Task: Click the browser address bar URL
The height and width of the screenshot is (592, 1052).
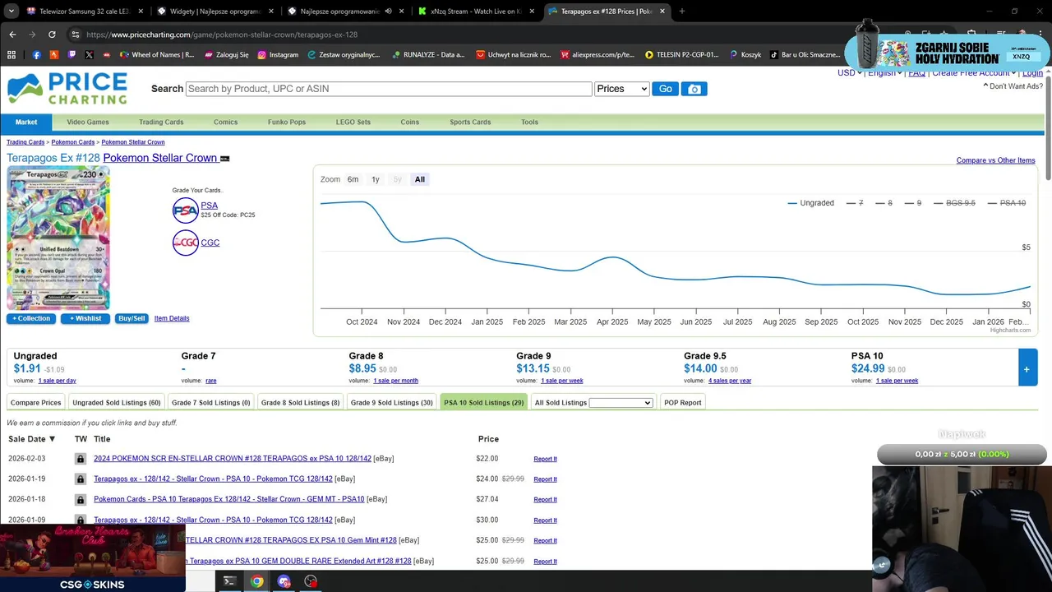Action: [x=222, y=35]
